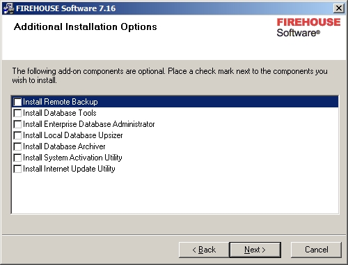Tick the Install Remote Backup checkbox
Viewport: 348px width, 265px height.
17,102
